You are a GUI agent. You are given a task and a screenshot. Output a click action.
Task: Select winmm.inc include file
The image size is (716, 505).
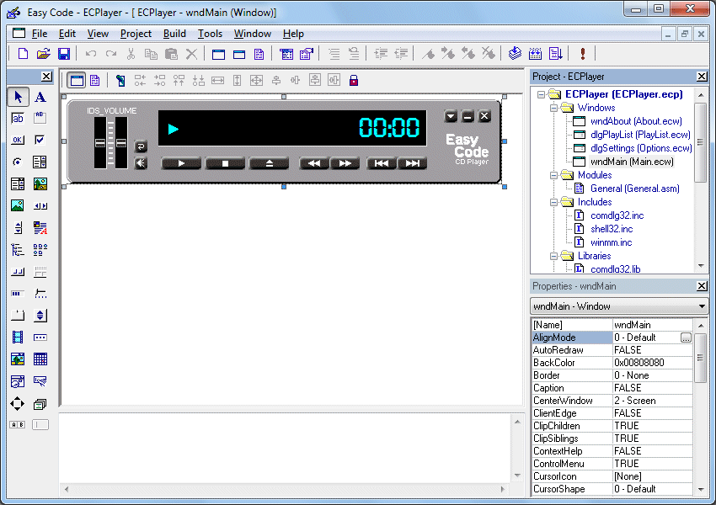[611, 242]
